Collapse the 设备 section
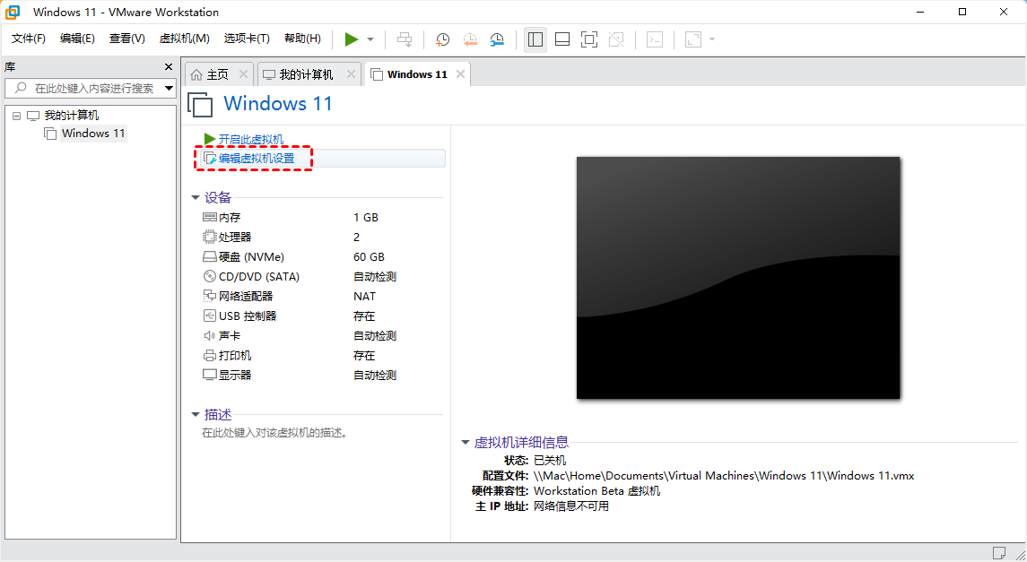The image size is (1027, 562). (196, 197)
